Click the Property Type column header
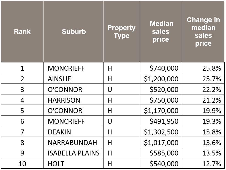 (x=121, y=32)
